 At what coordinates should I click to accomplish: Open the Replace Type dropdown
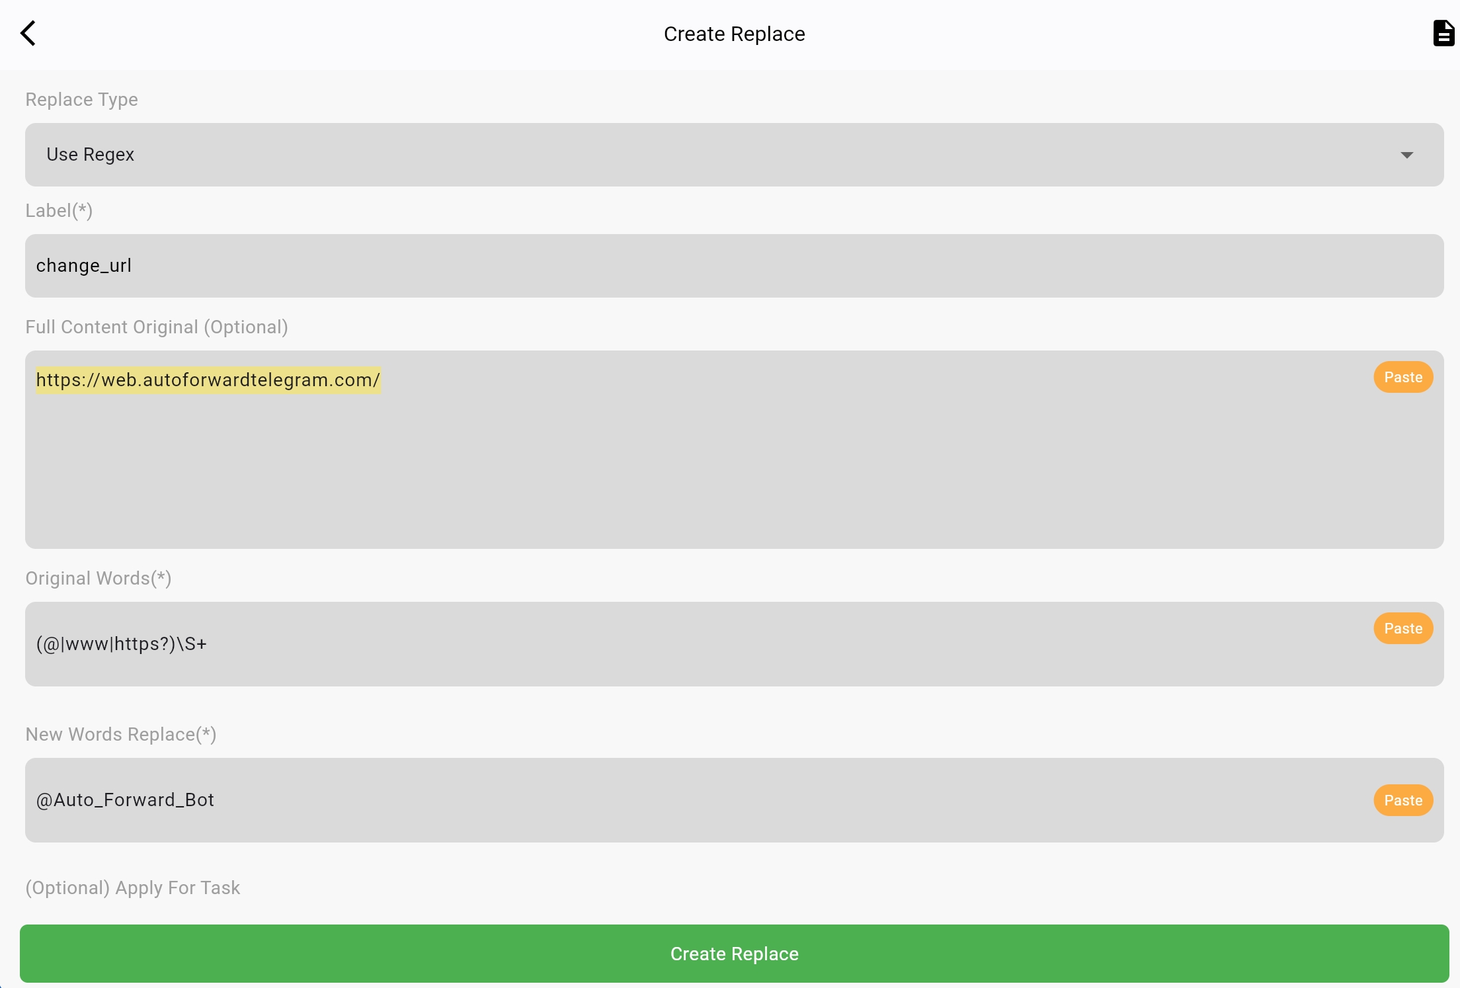pyautogui.click(x=734, y=155)
